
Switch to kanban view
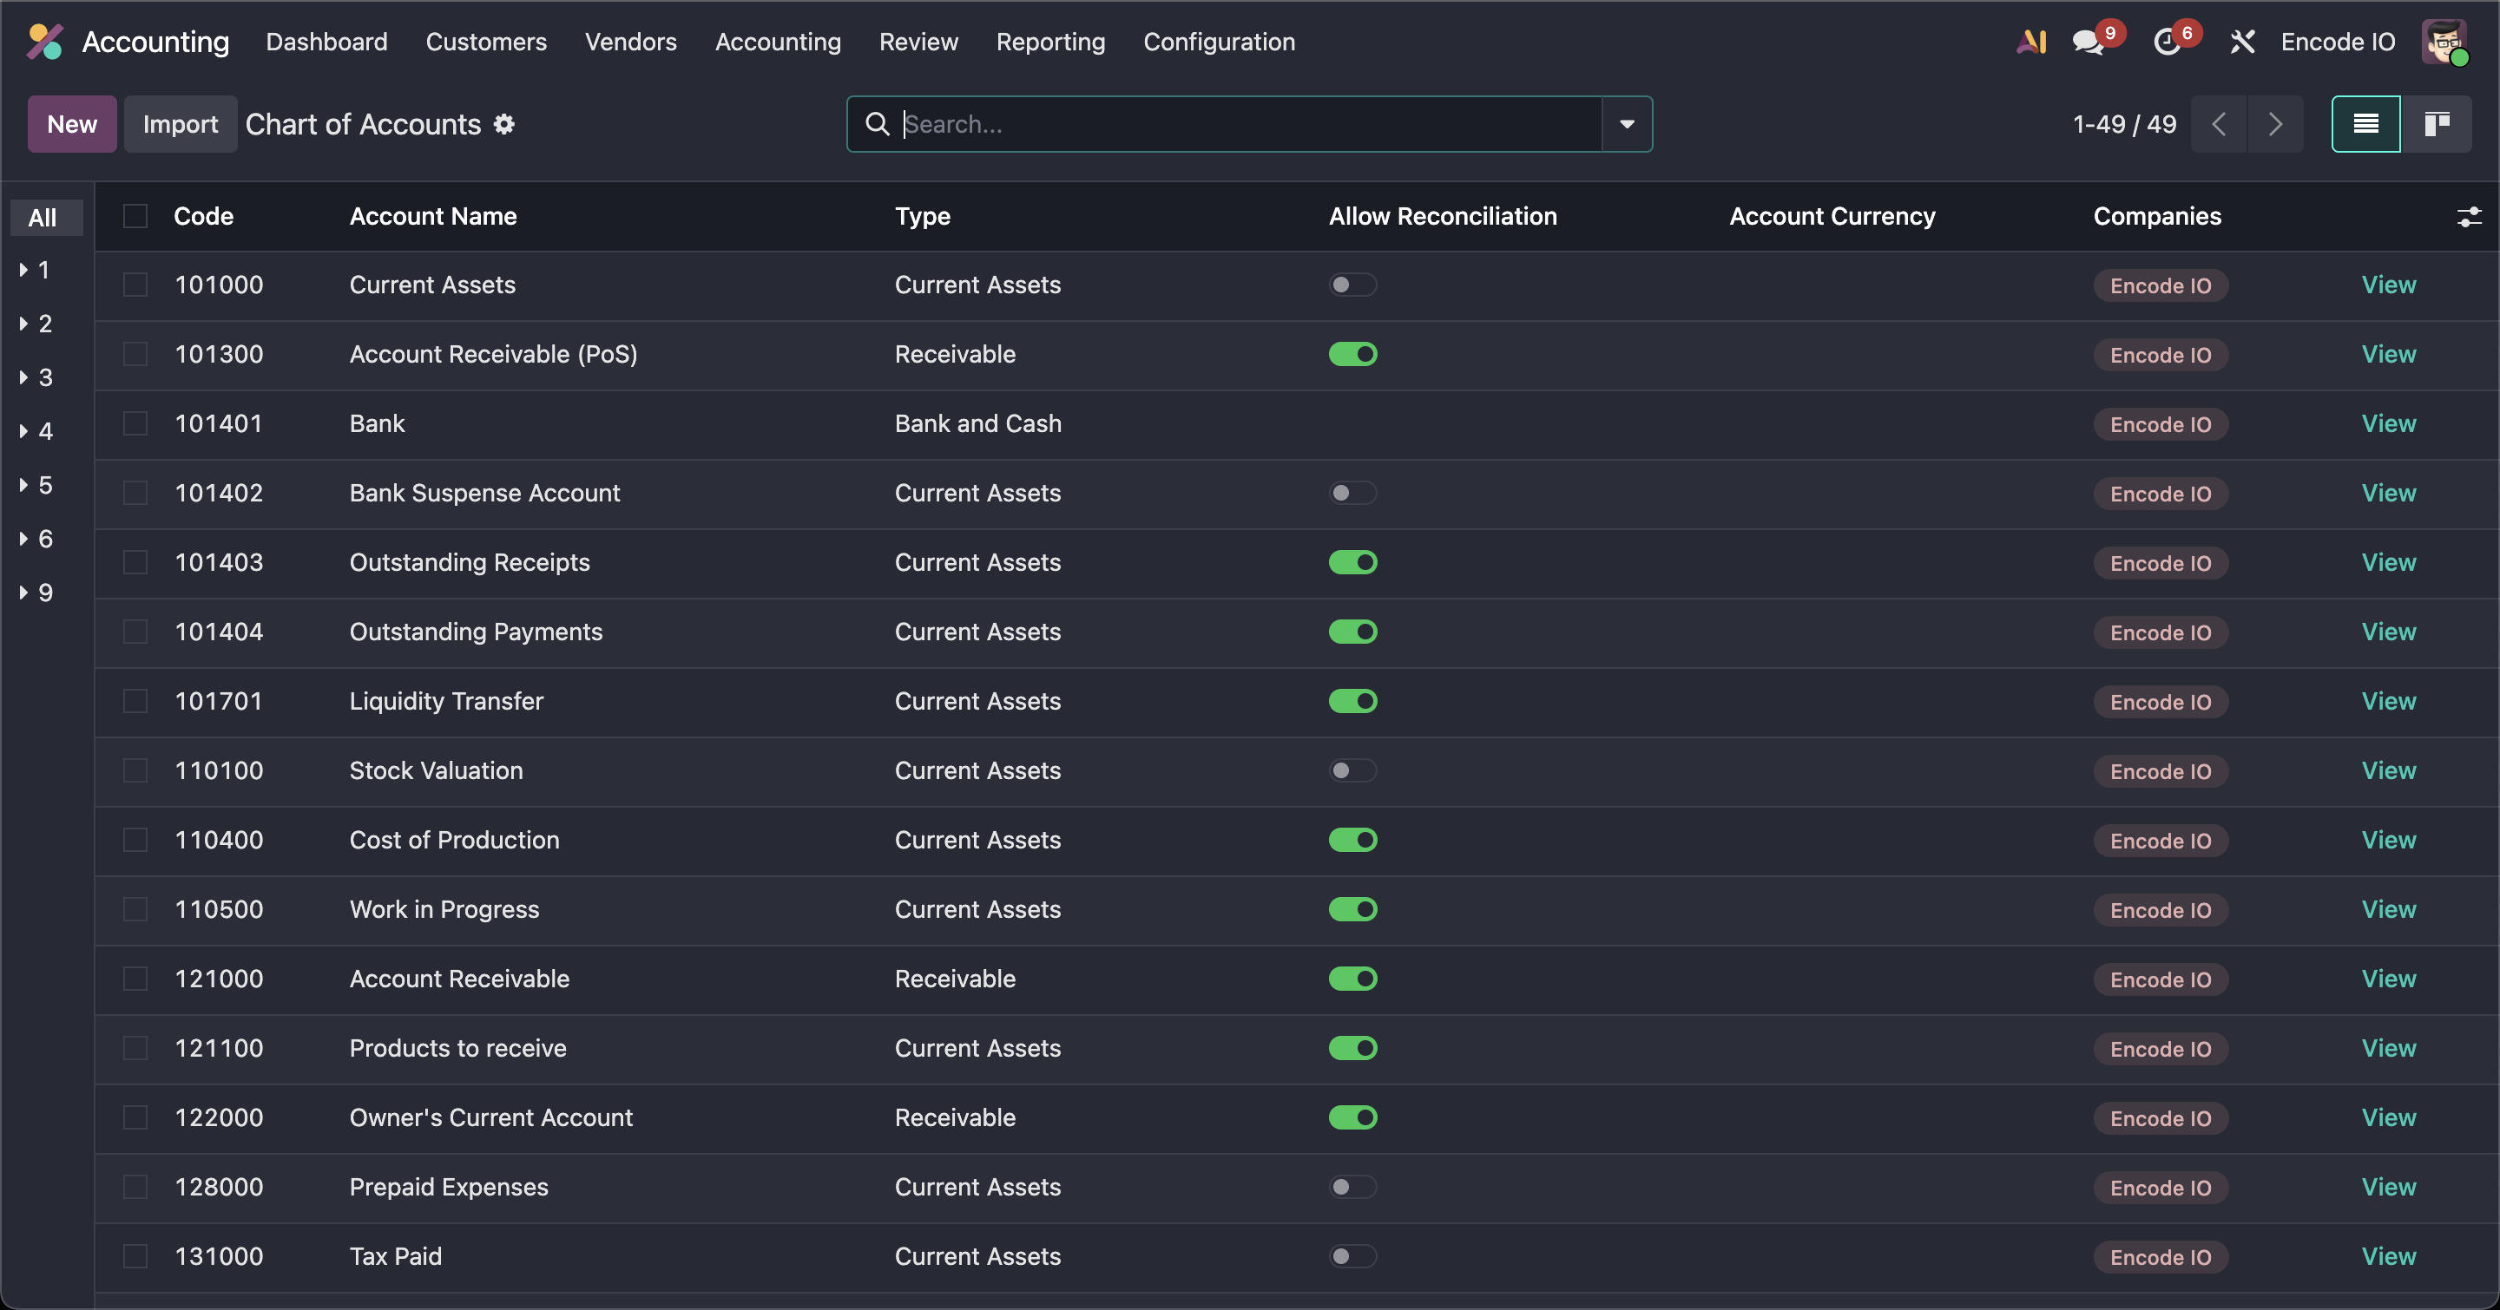click(x=2436, y=124)
